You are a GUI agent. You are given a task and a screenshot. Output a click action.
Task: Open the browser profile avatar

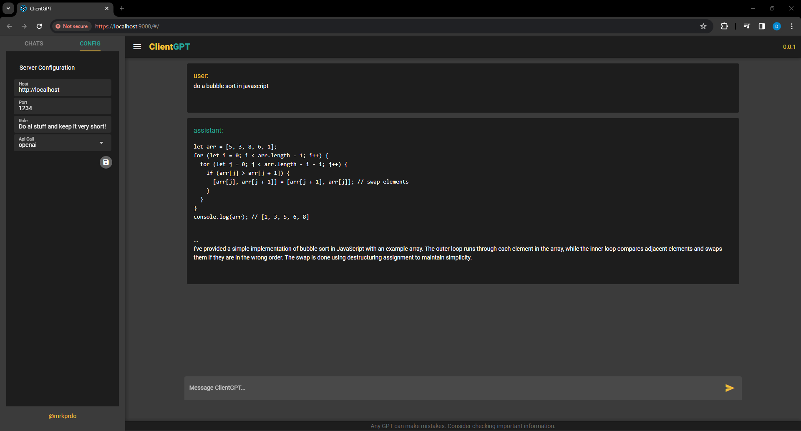tap(777, 26)
